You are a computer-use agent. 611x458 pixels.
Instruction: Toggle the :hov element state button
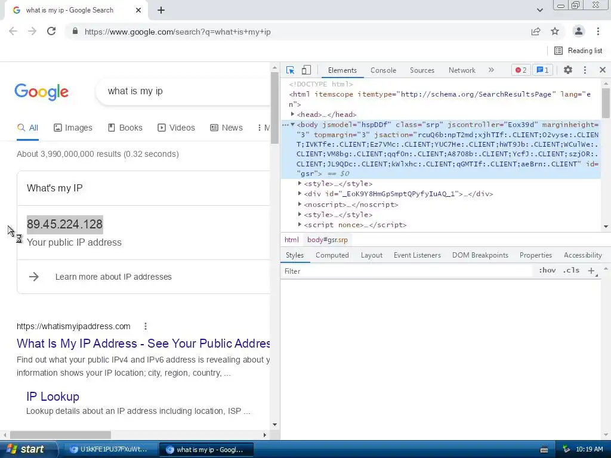[547, 270]
